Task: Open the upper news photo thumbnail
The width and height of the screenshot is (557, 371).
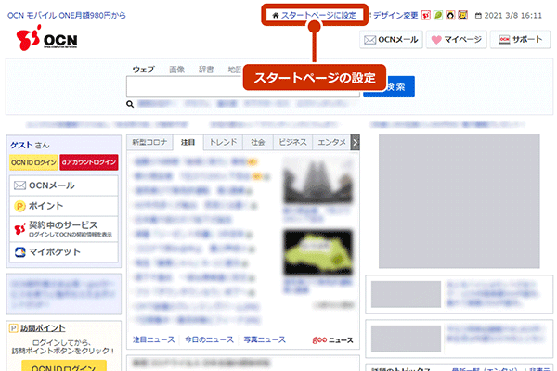Action: click(x=318, y=182)
